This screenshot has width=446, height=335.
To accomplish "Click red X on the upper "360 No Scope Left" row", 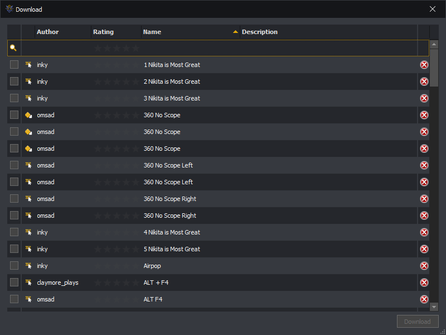I will (424, 165).
